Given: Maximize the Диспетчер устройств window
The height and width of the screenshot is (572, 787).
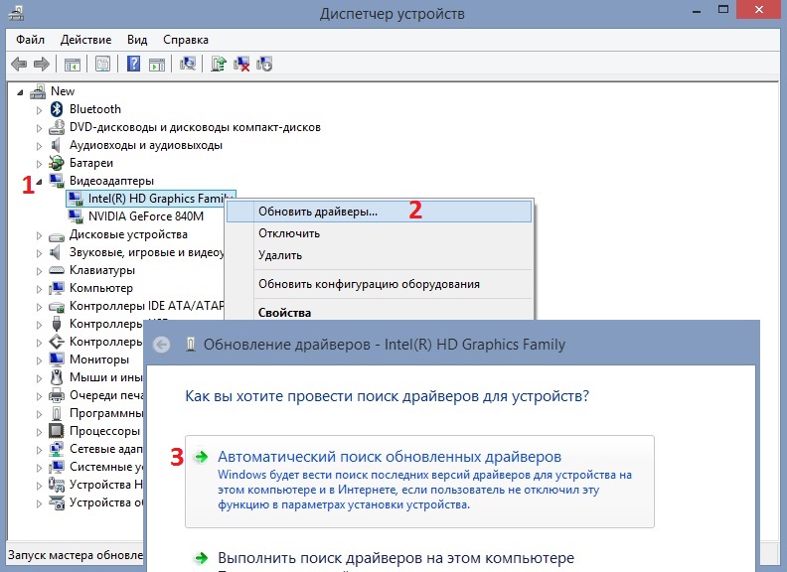Looking at the screenshot, I should click(x=723, y=10).
